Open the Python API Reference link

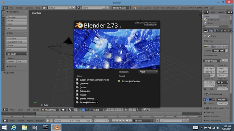tap(89, 102)
